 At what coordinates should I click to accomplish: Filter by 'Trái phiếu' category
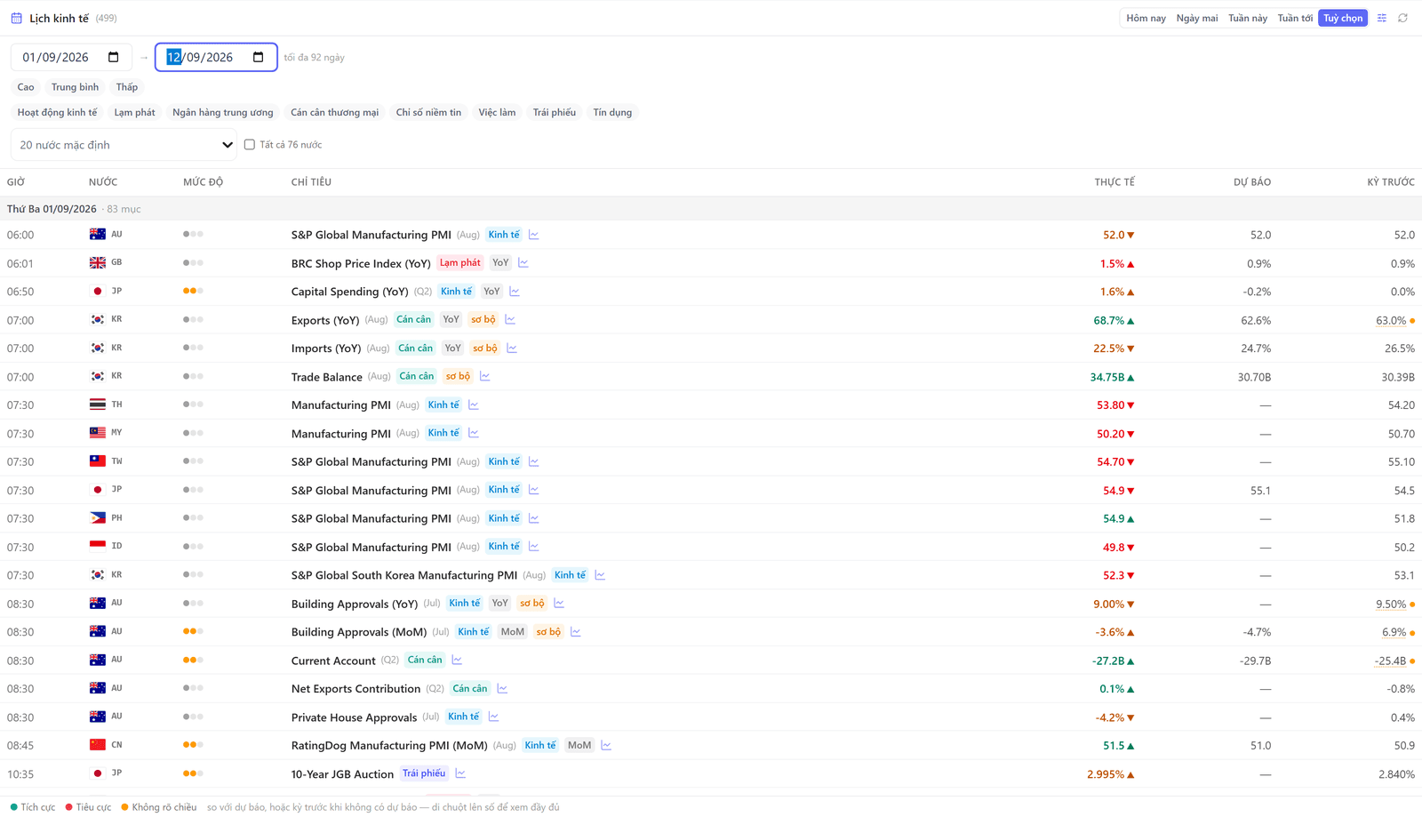(x=555, y=113)
